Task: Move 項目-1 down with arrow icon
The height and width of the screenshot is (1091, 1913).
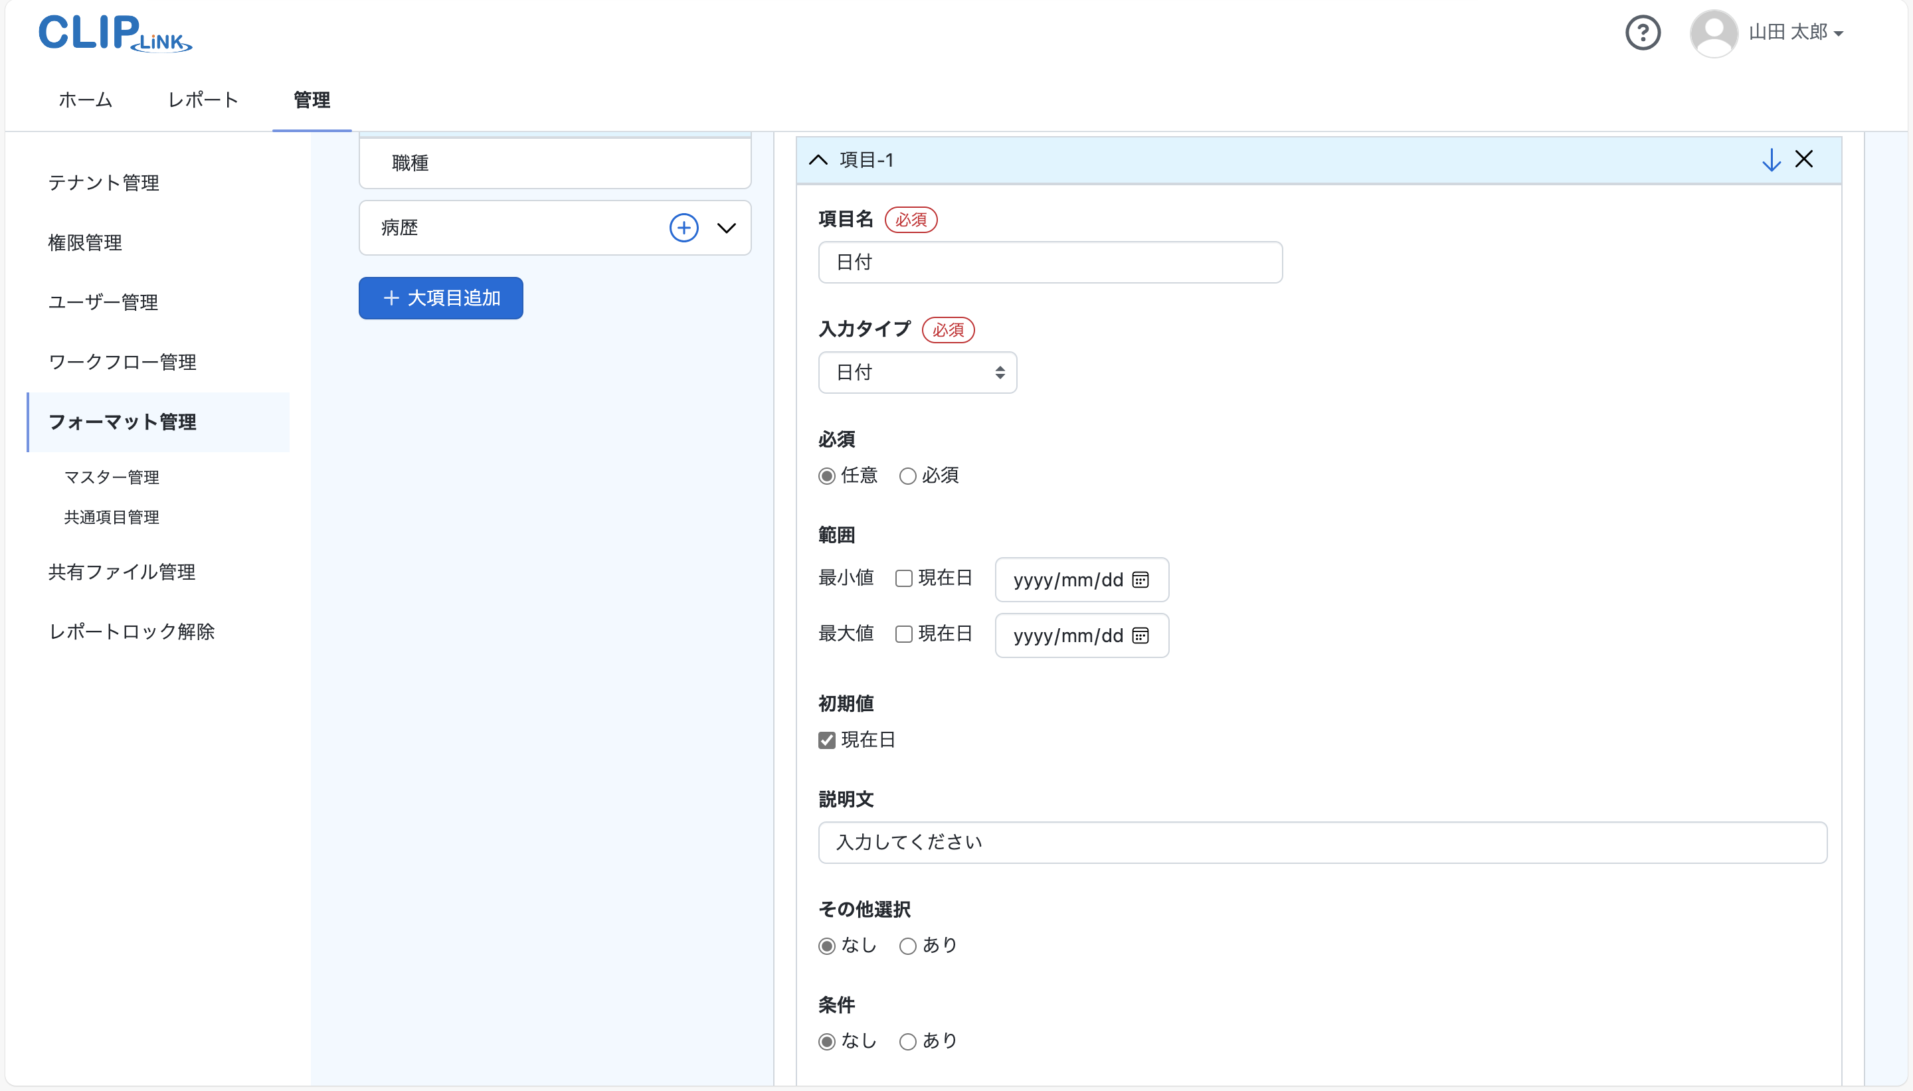Action: [x=1771, y=159]
